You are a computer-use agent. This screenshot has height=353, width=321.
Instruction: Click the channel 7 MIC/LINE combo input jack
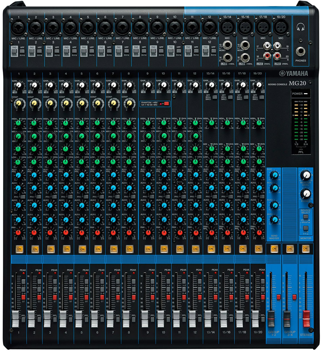click(123, 27)
